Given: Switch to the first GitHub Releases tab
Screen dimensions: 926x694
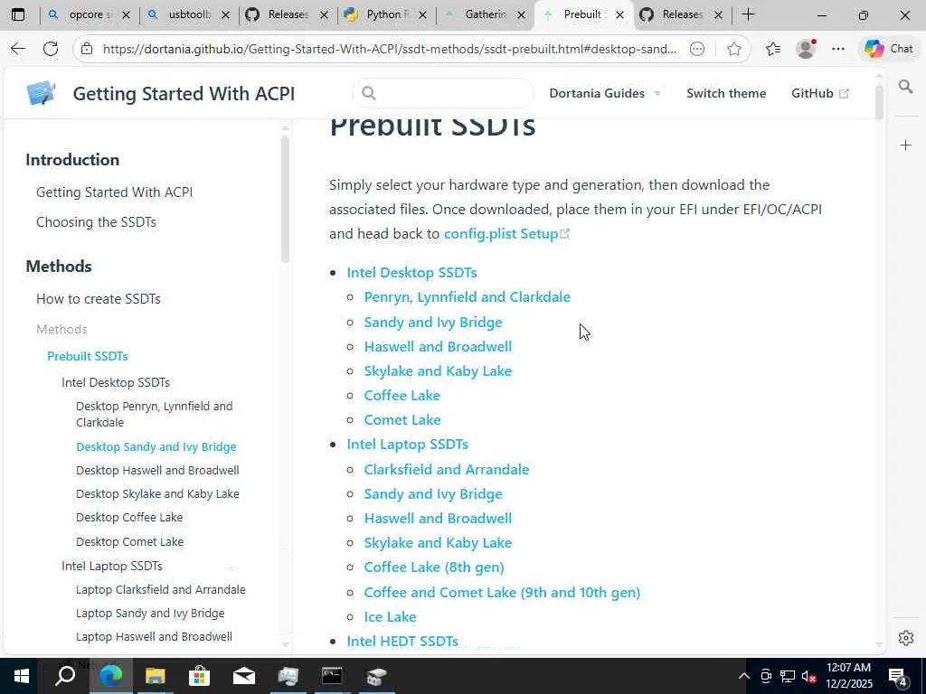Looking at the screenshot, I should pyautogui.click(x=288, y=14).
